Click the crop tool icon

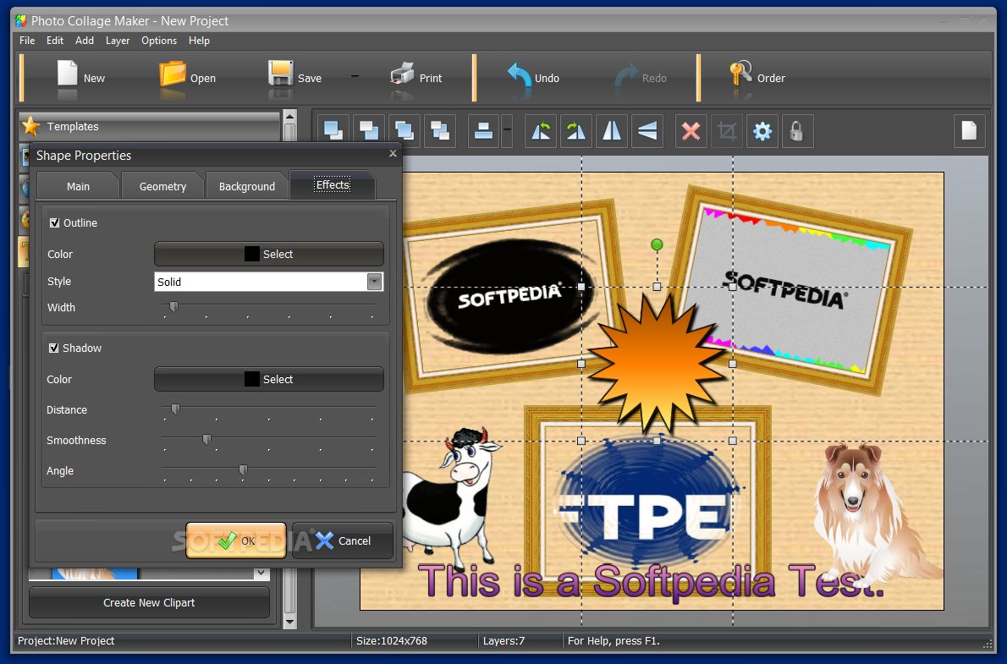727,131
